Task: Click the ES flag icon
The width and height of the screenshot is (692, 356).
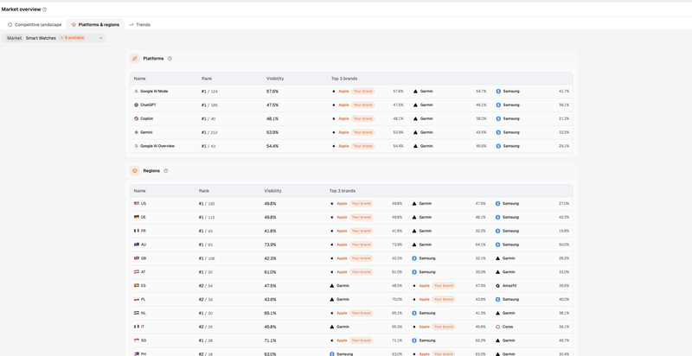Action: (137, 285)
